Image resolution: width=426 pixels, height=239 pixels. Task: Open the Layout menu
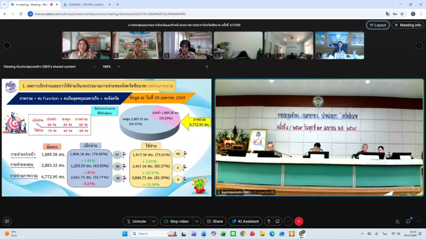pyautogui.click(x=378, y=25)
